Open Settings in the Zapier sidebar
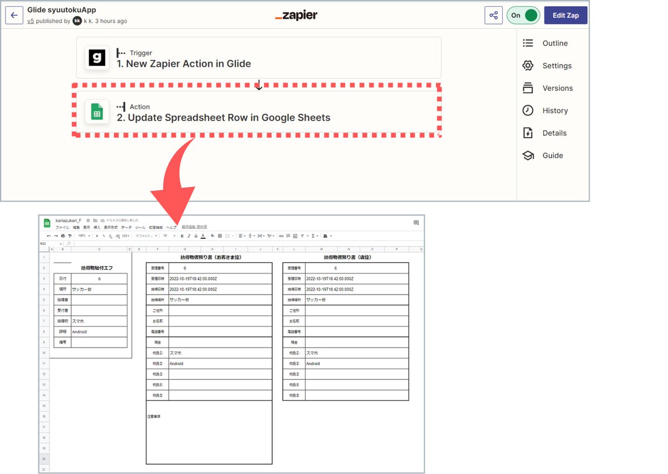The height and width of the screenshot is (474, 668). pos(547,66)
